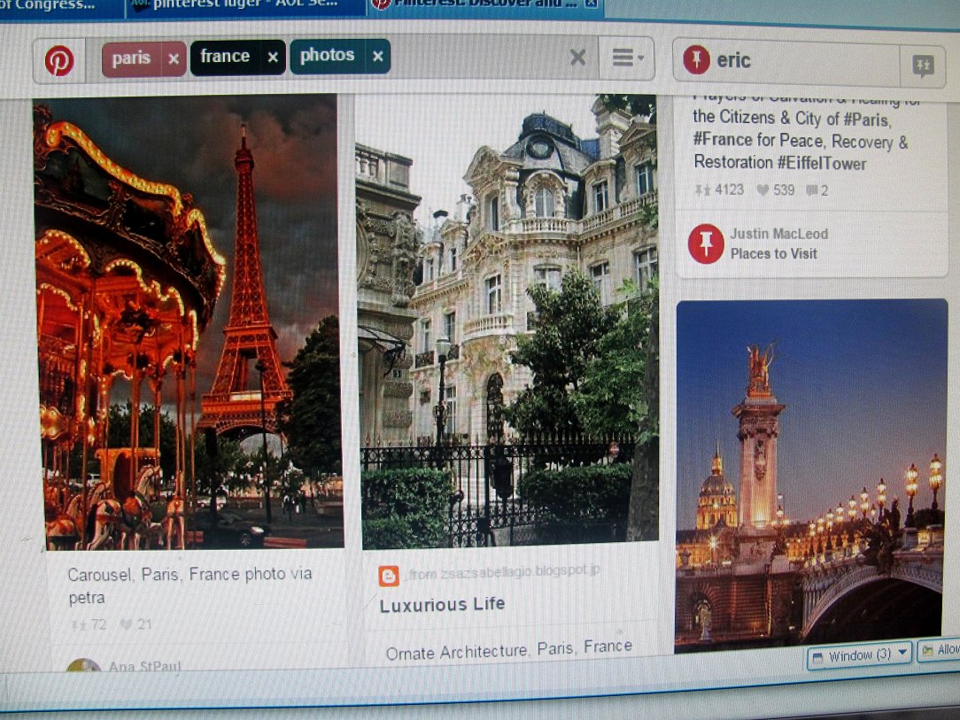The image size is (960, 720).
Task: Click the Blogger source icon
Action: click(x=390, y=577)
